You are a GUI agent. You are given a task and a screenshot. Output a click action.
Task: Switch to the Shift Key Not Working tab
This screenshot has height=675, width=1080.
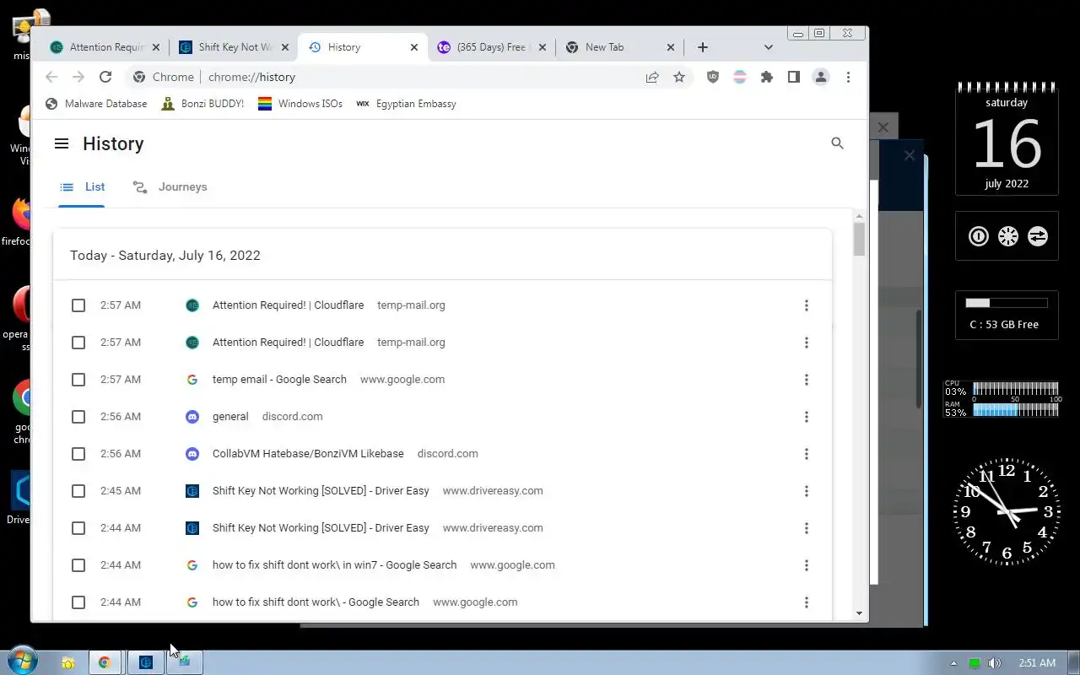tap(234, 47)
